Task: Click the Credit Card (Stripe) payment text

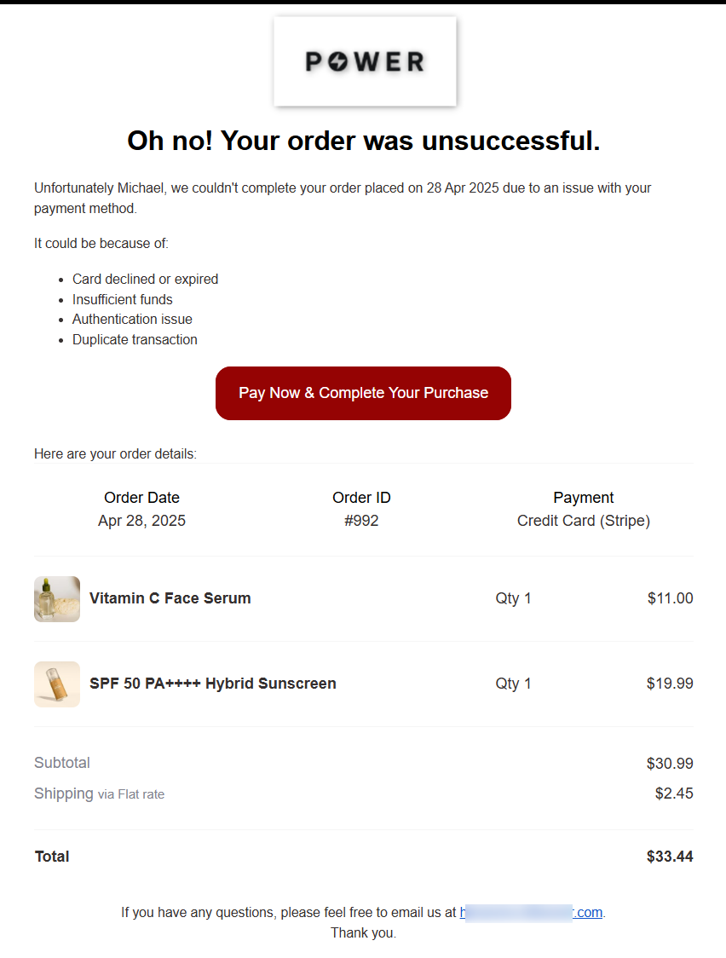Action: coord(584,521)
